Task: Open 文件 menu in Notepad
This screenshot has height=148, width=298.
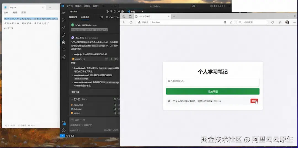Action: click(x=6, y=12)
